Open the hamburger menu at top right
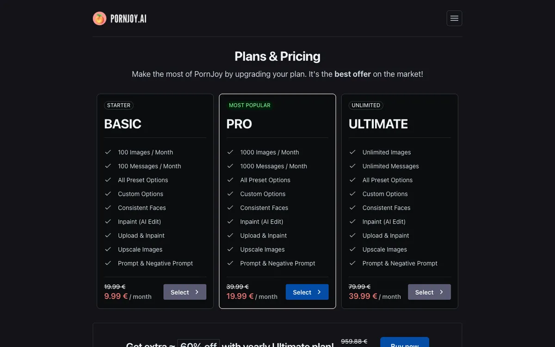 click(x=454, y=18)
